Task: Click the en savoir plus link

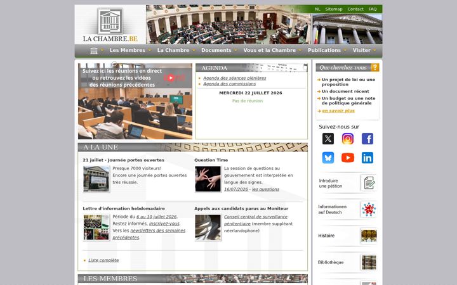Action: (338, 111)
